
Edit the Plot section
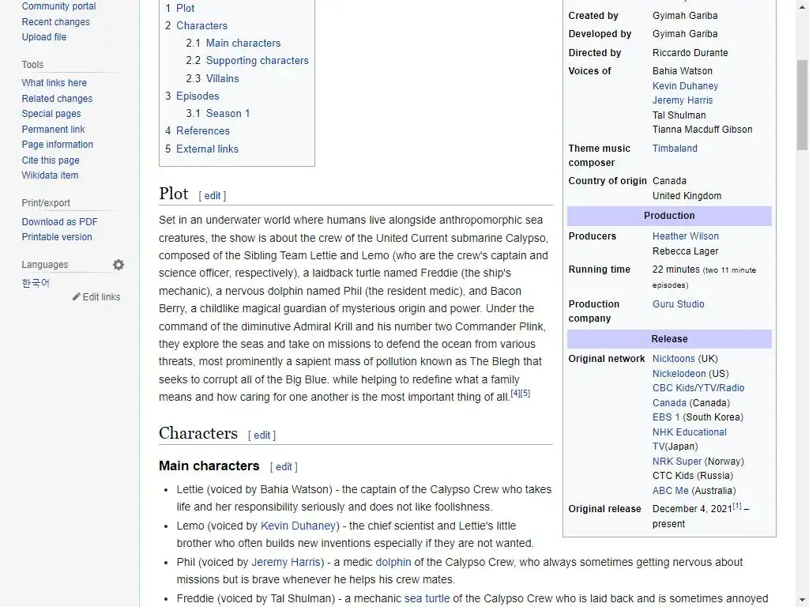pyautogui.click(x=212, y=196)
